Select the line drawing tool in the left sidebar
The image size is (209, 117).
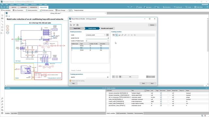[2, 21]
